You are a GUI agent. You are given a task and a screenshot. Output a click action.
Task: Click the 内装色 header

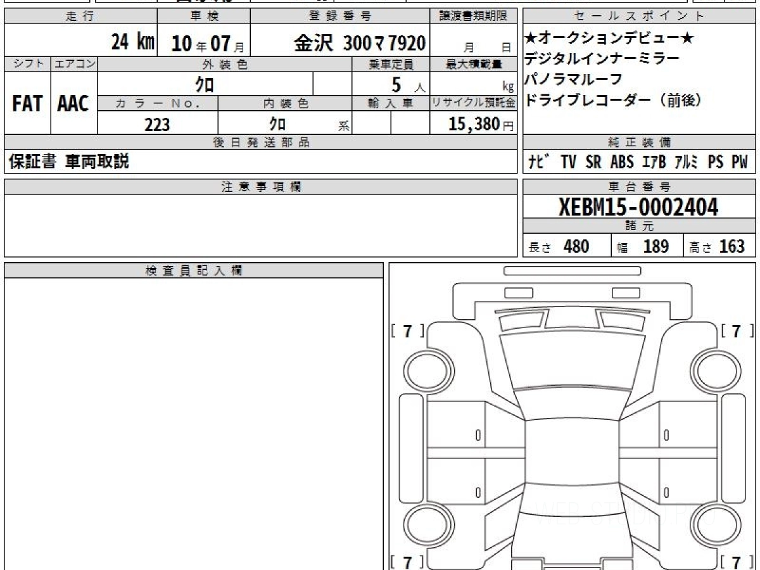[285, 103]
